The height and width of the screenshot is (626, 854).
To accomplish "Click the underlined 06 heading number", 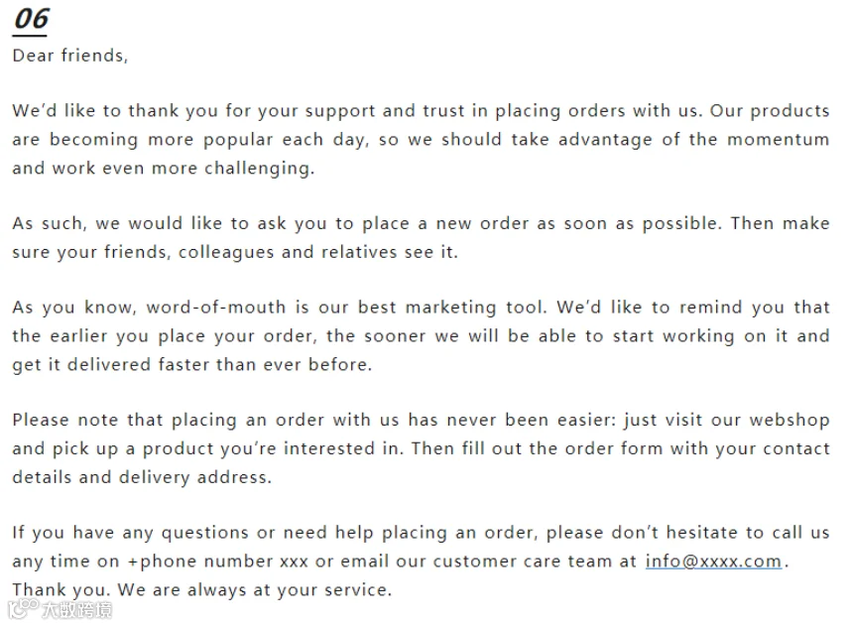I will click(31, 20).
